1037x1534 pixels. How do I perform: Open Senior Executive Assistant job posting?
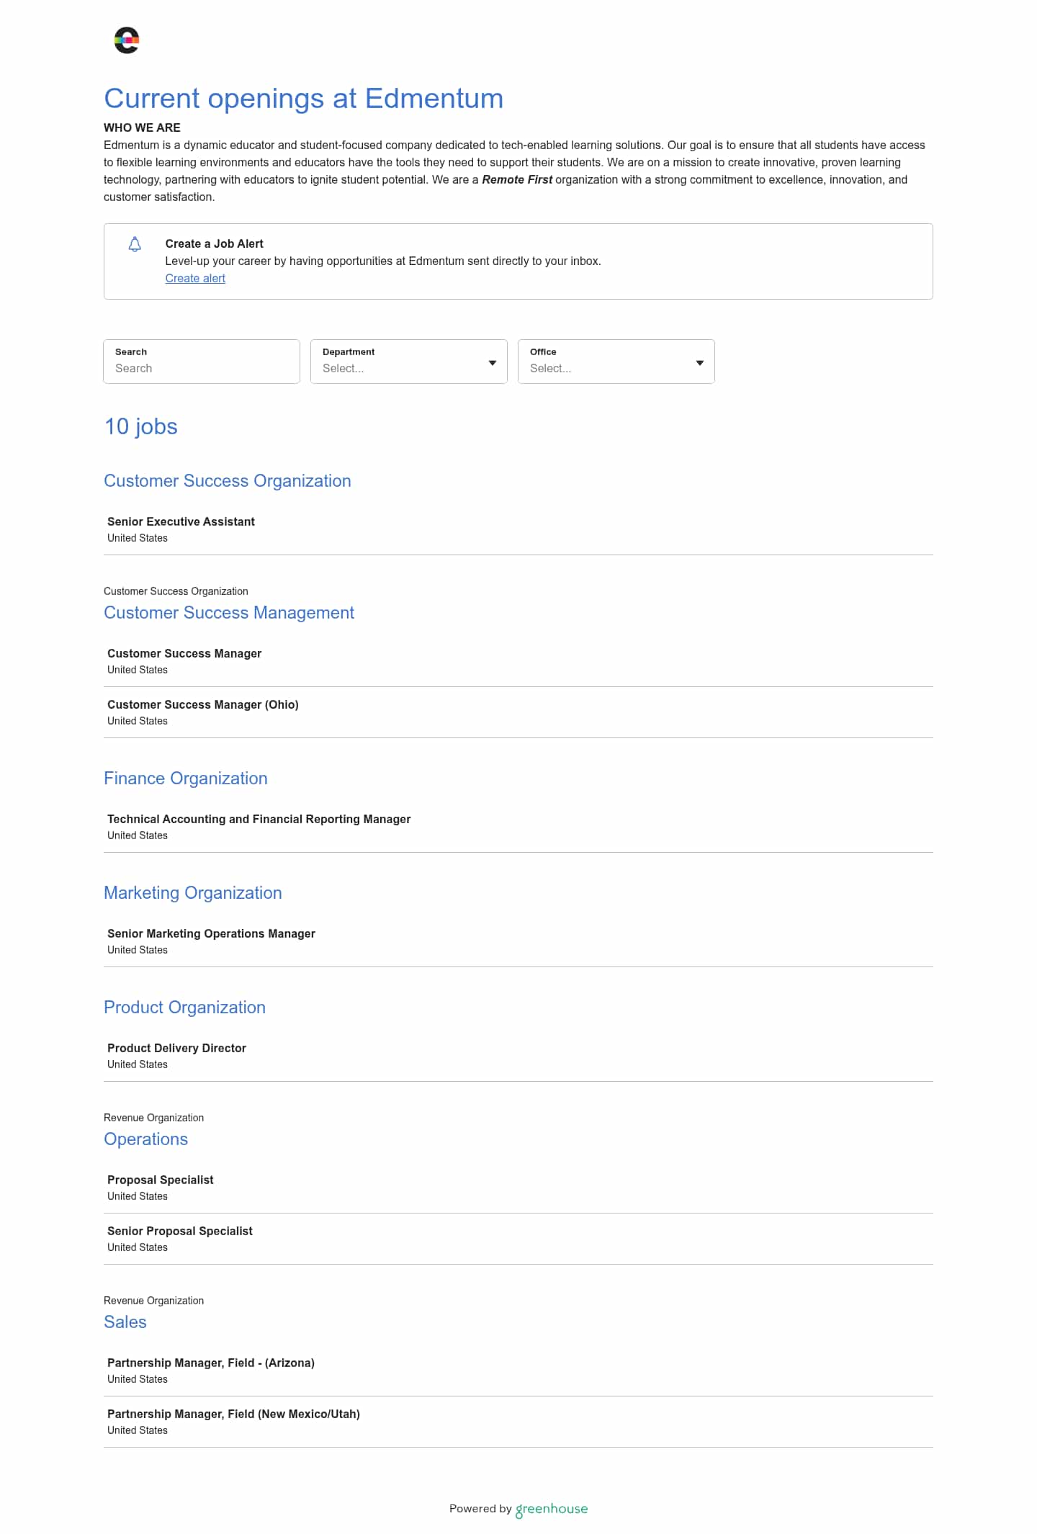pyautogui.click(x=518, y=529)
